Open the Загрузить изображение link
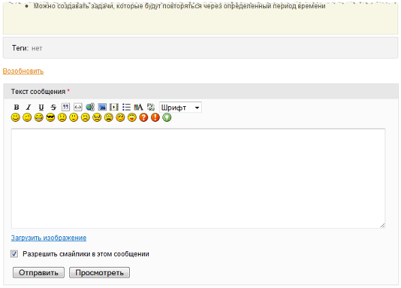 coord(48,238)
